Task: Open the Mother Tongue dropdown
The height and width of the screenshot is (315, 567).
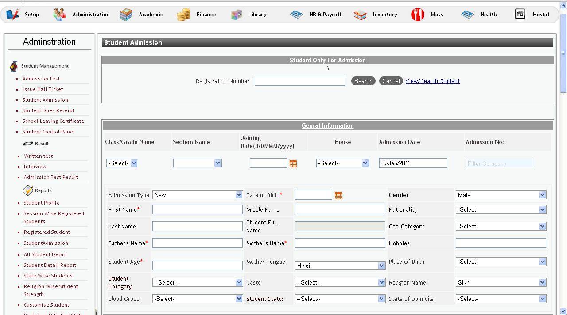Action: 340,266
